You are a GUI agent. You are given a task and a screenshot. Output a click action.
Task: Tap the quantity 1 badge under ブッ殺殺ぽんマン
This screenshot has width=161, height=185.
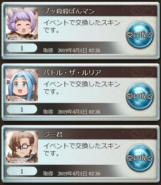(22, 48)
